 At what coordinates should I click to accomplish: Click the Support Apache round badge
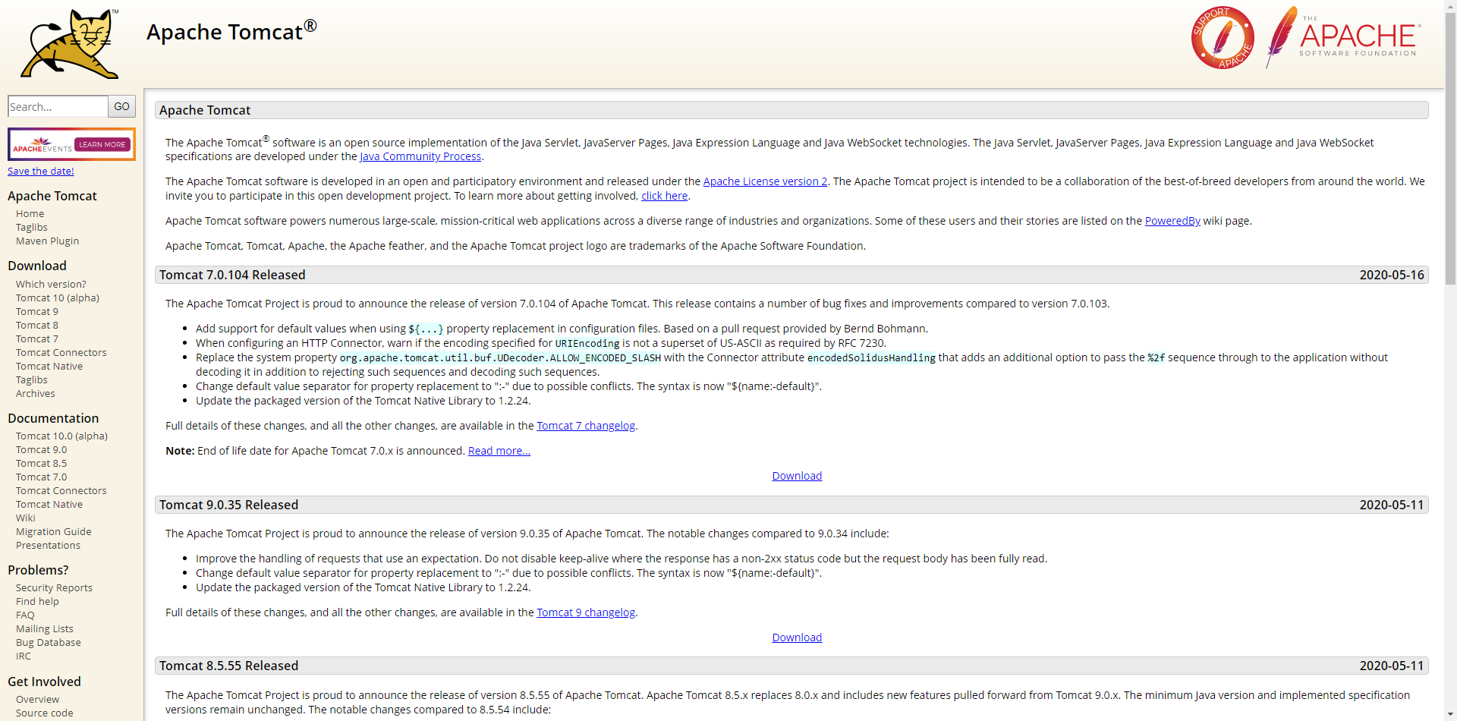pos(1222,38)
